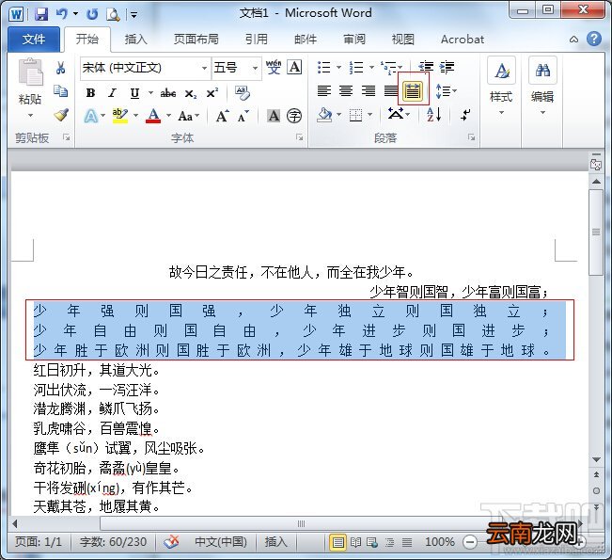Toggle the Distributed alignment button
Image resolution: width=612 pixels, height=560 pixels.
[x=413, y=89]
